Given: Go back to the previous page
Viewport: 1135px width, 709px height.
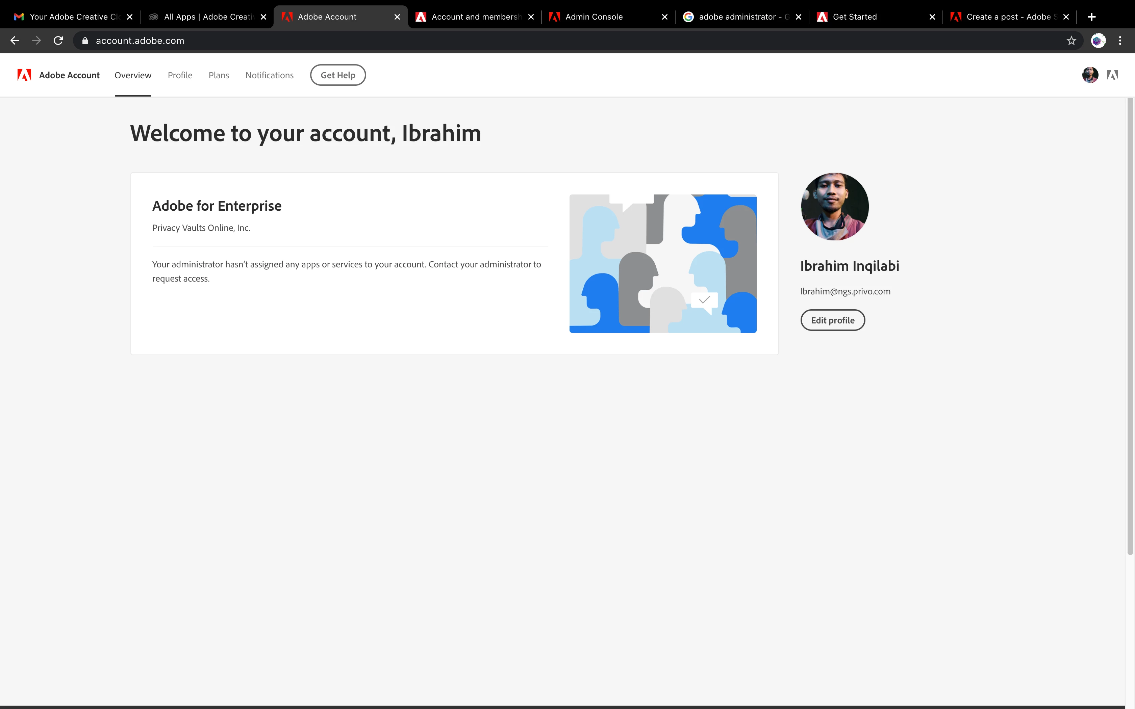Looking at the screenshot, I should (x=15, y=41).
